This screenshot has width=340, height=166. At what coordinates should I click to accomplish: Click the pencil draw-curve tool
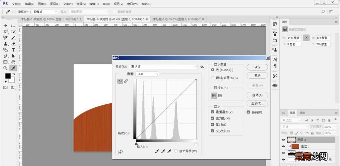tap(126, 81)
